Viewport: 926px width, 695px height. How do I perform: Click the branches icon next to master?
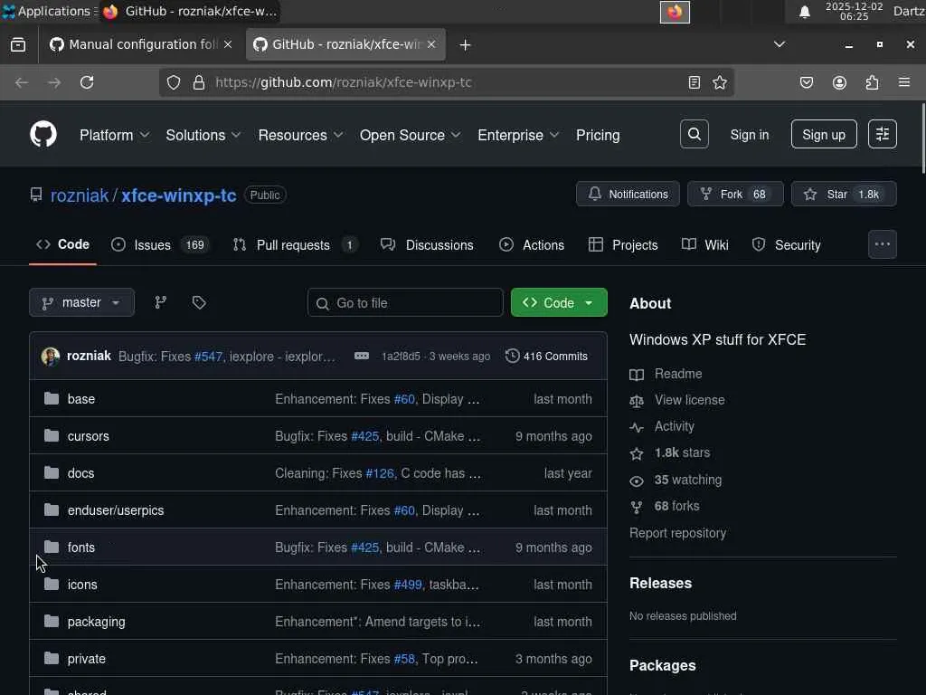pos(160,302)
